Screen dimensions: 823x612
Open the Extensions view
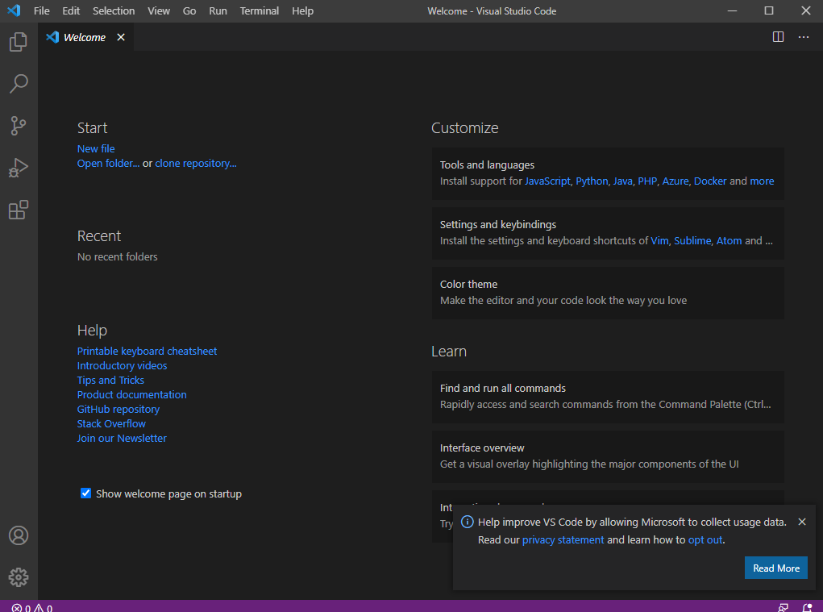19,210
